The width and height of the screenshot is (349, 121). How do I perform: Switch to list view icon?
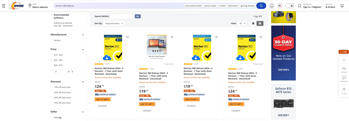point(253,23)
